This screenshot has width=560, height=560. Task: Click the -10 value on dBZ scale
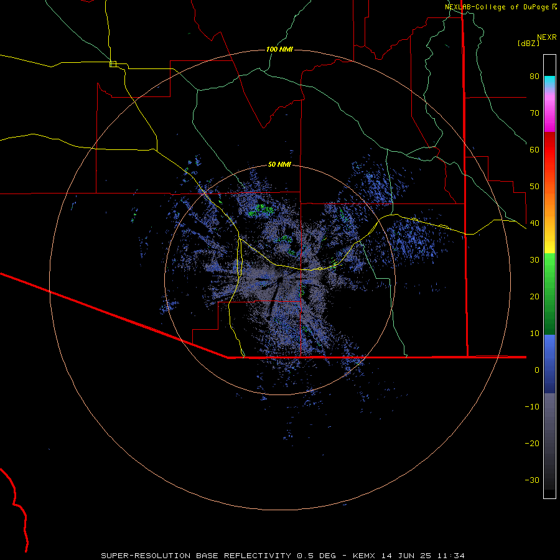532,407
